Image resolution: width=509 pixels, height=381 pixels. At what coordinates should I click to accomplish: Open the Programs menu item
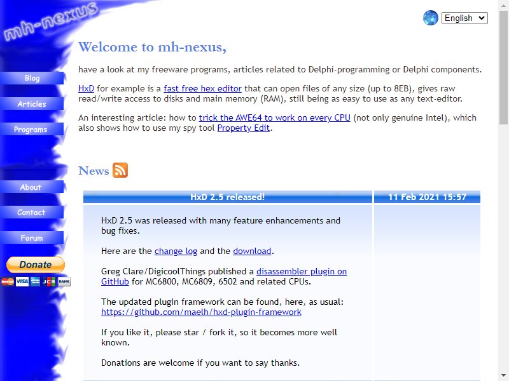pyautogui.click(x=32, y=130)
